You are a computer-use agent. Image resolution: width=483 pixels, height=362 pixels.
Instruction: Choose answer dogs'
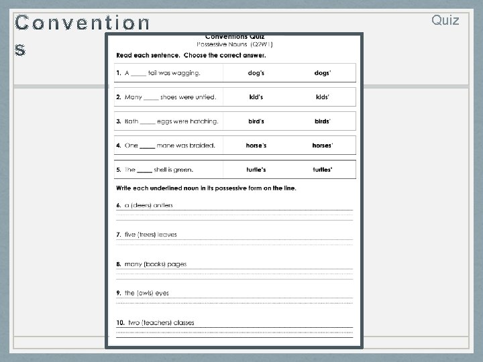click(323, 73)
